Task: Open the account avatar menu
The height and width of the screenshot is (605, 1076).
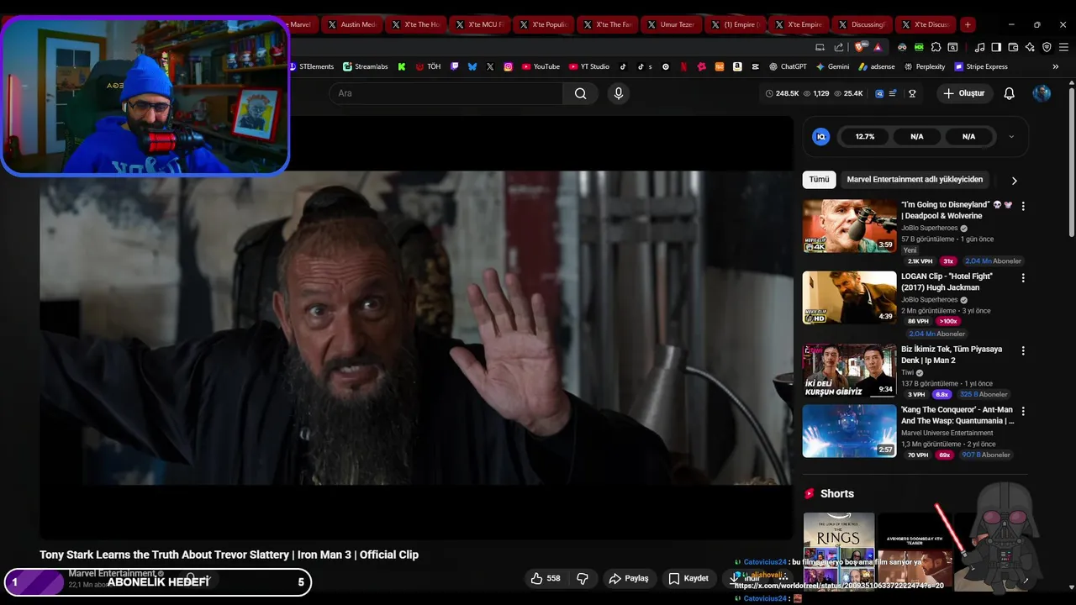Action: point(1042,93)
